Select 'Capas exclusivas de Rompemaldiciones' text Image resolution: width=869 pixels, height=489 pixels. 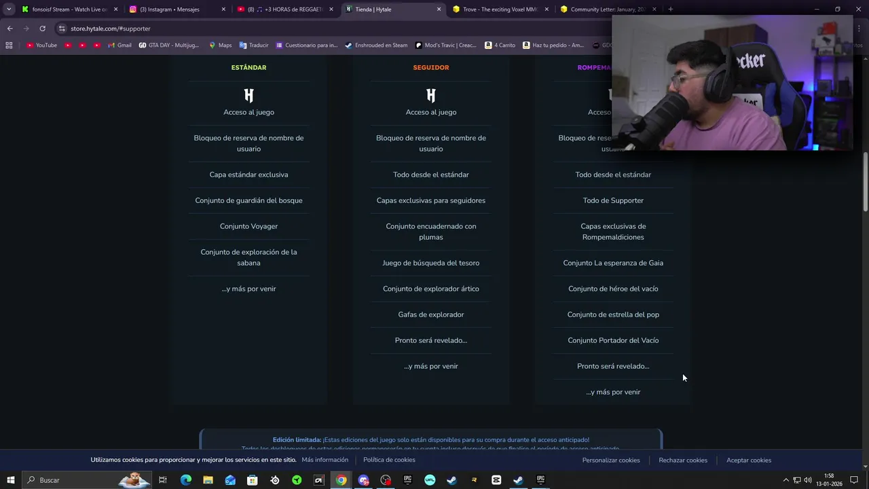click(613, 232)
